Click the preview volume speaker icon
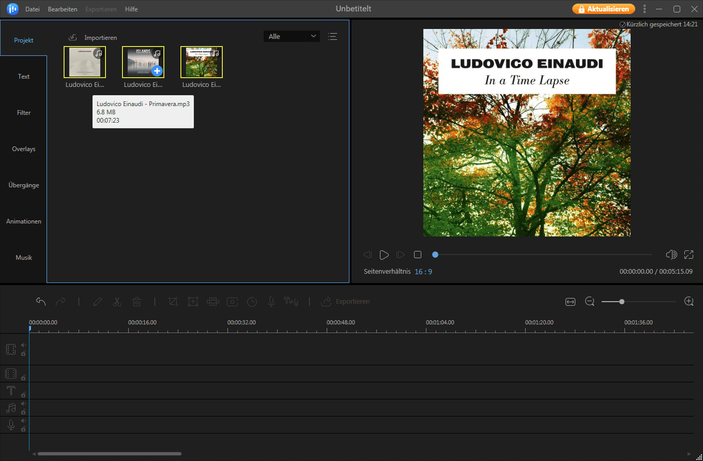This screenshot has width=703, height=461. (x=671, y=255)
